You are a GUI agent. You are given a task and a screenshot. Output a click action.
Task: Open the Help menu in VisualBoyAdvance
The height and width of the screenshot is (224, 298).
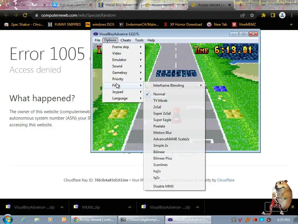click(151, 40)
